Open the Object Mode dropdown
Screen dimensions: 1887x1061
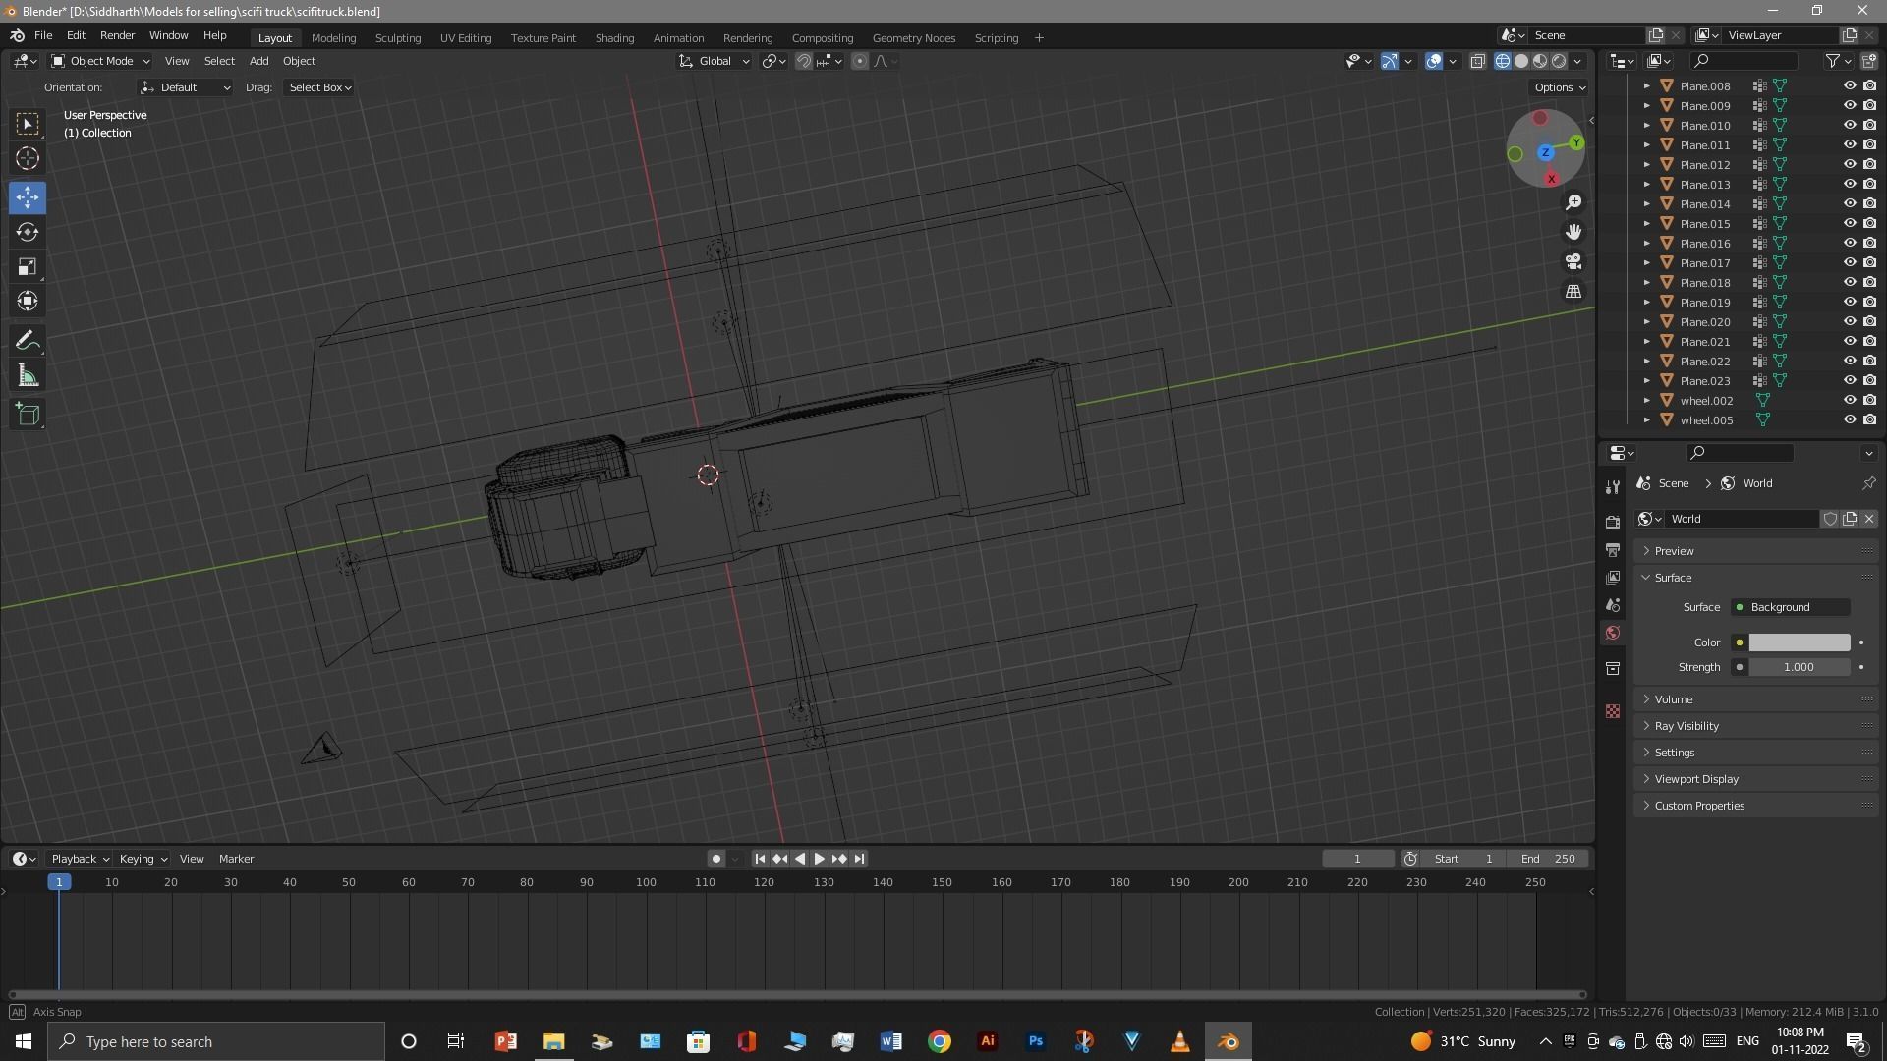[x=100, y=61]
